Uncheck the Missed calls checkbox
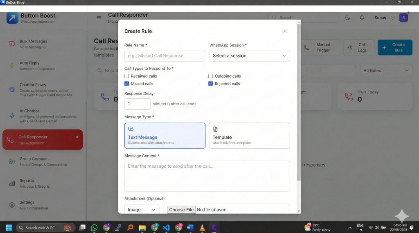419x233 pixels. (x=127, y=84)
